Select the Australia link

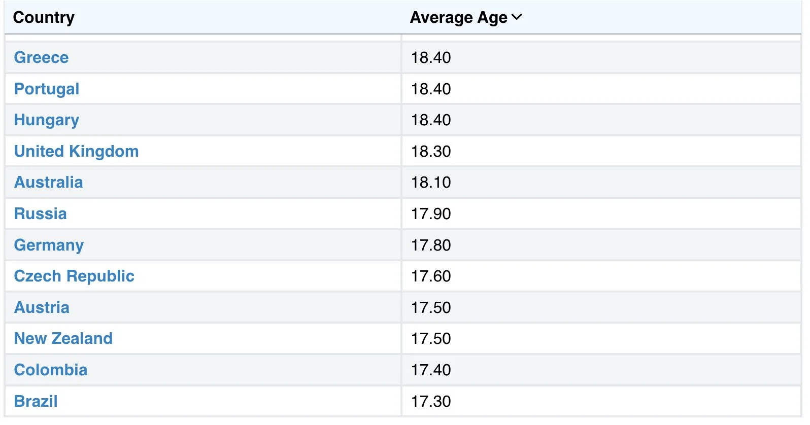[48, 183]
